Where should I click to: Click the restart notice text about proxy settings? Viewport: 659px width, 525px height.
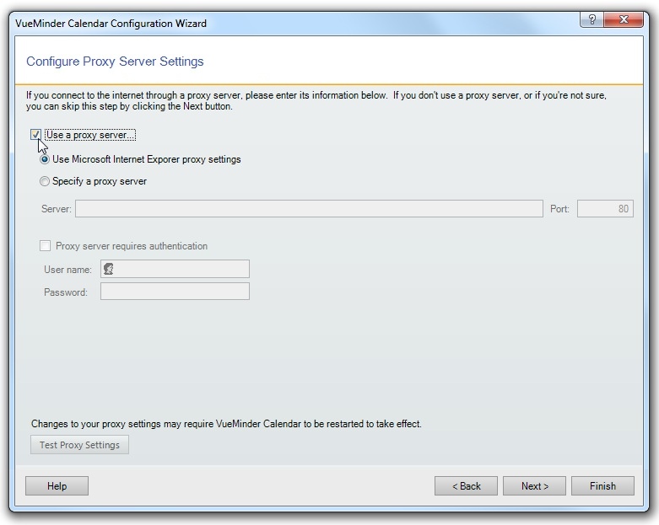226,424
